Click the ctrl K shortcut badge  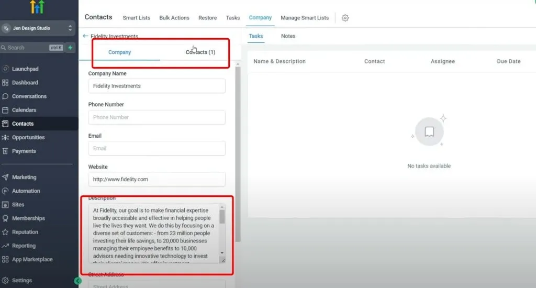[x=56, y=48]
